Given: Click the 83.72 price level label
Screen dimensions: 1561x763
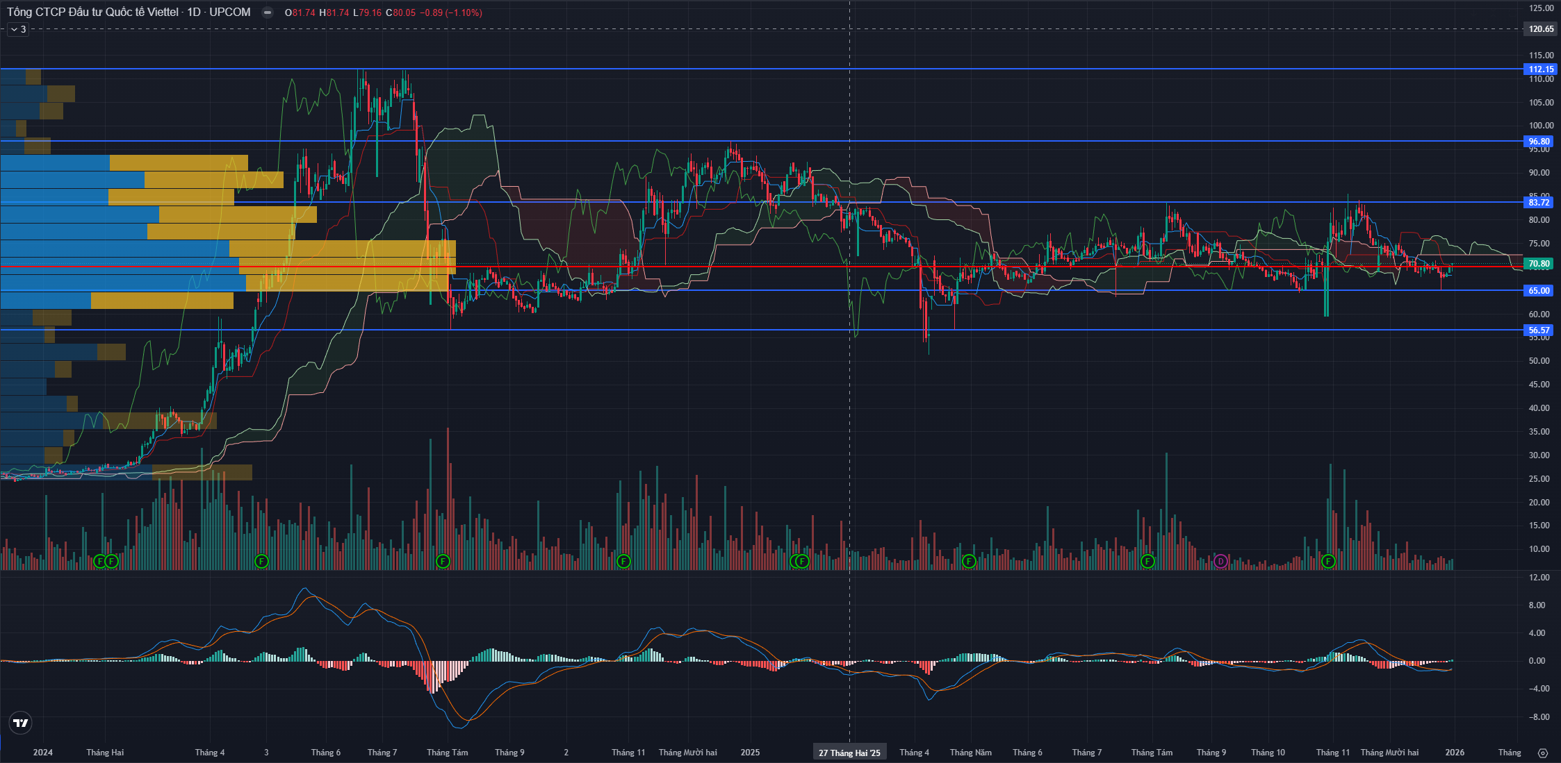Looking at the screenshot, I should point(1539,202).
